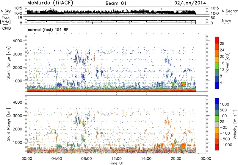
Task: Click the "20" tick on Power colorbar
Action: (x=222, y=57)
